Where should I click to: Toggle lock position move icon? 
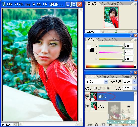[104, 88]
